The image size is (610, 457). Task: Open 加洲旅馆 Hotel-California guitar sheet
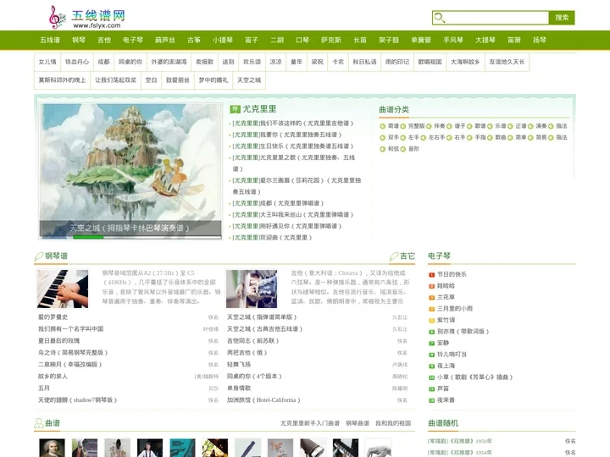(263, 399)
